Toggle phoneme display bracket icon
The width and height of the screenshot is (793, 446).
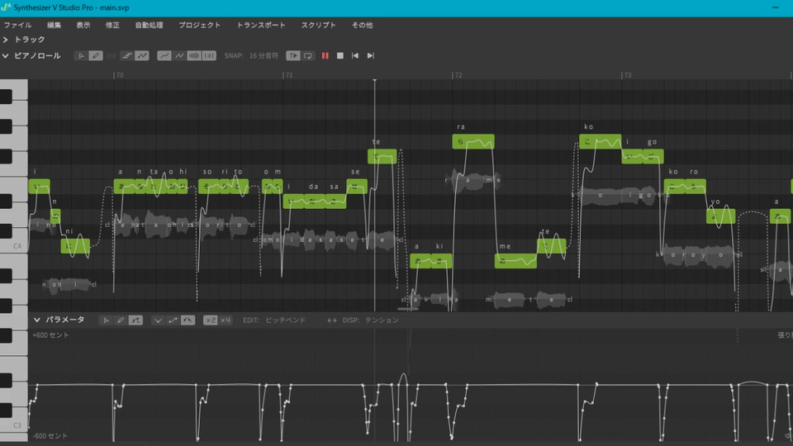(x=209, y=55)
